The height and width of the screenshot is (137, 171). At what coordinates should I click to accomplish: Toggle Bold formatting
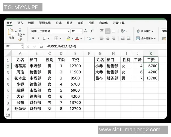(x=33, y=38)
